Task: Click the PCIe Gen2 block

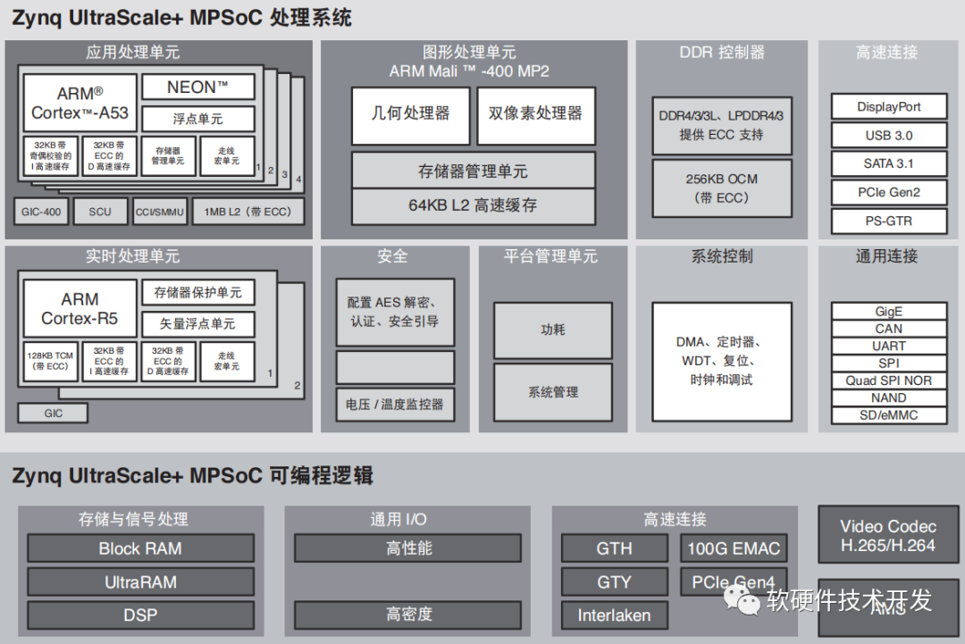Action: (889, 193)
